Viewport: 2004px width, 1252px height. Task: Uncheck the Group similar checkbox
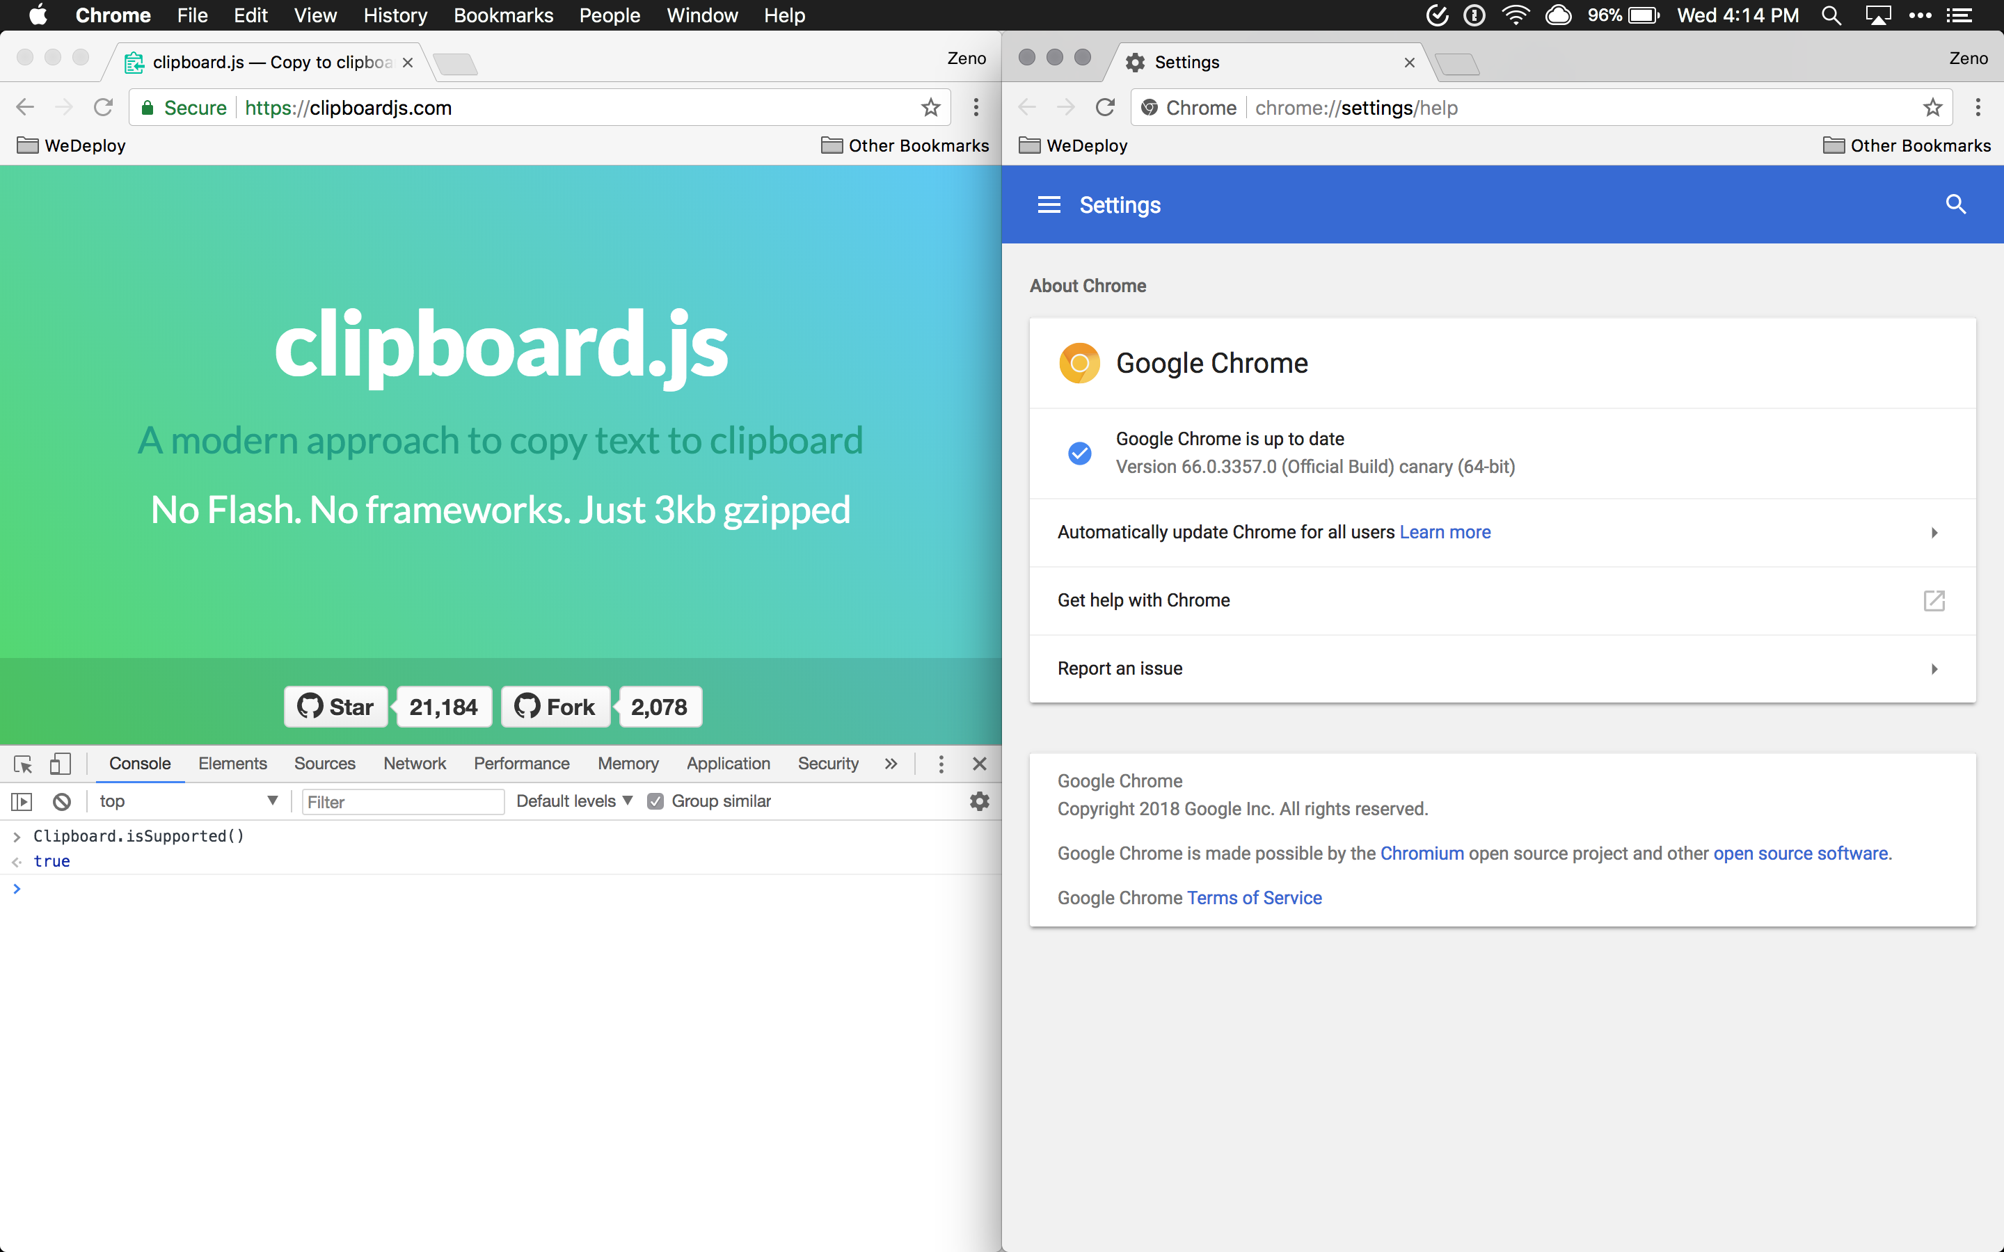coord(656,801)
